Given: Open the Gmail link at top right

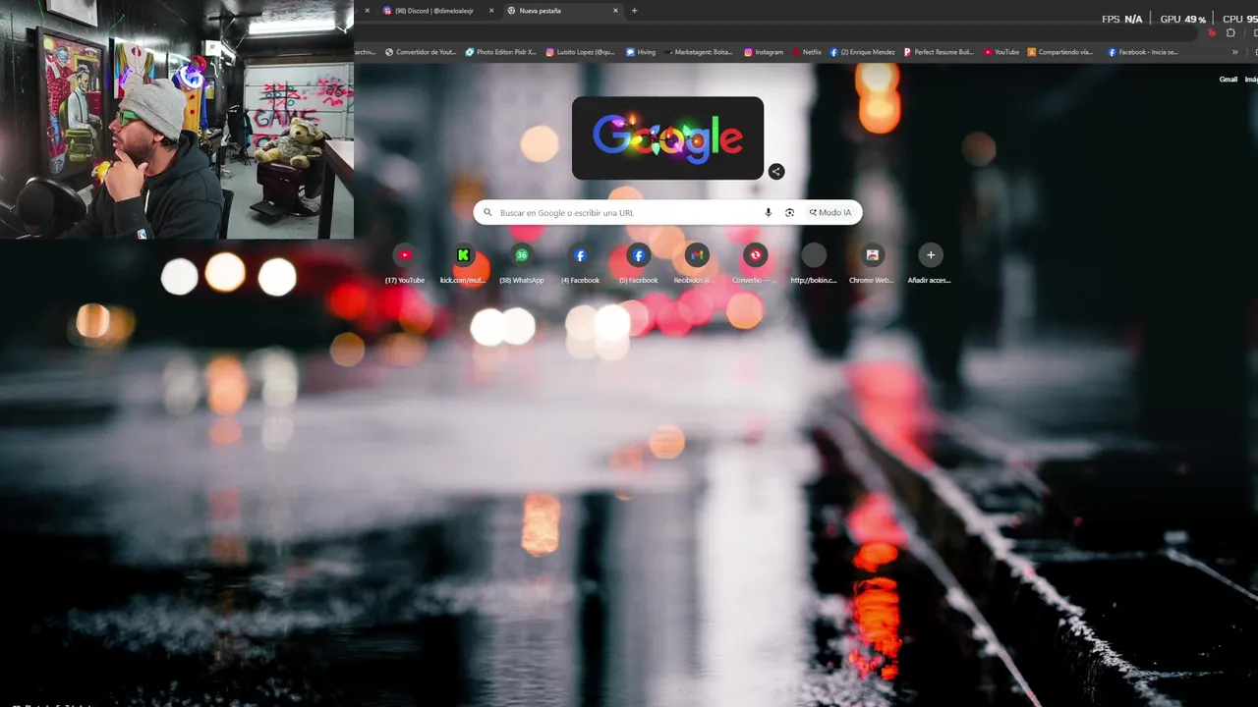Looking at the screenshot, I should (x=1229, y=80).
